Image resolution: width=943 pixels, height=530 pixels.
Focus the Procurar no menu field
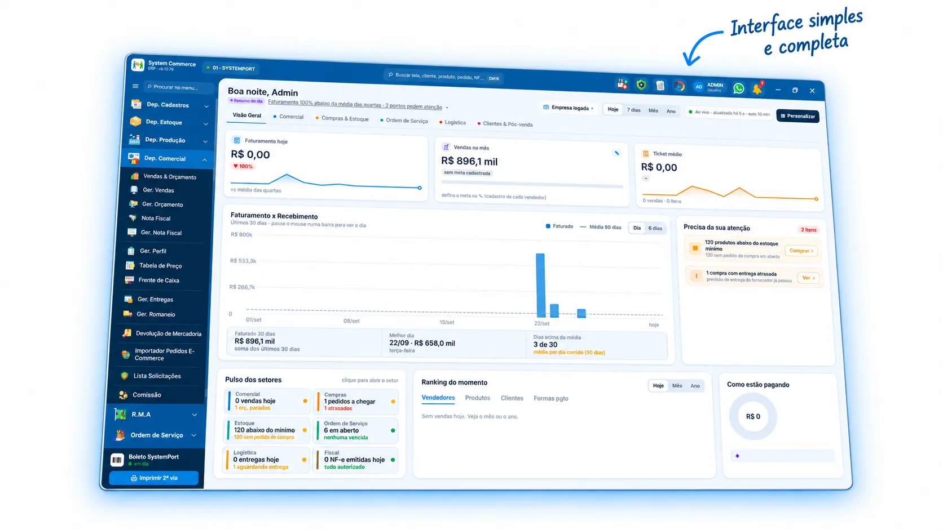[179, 87]
